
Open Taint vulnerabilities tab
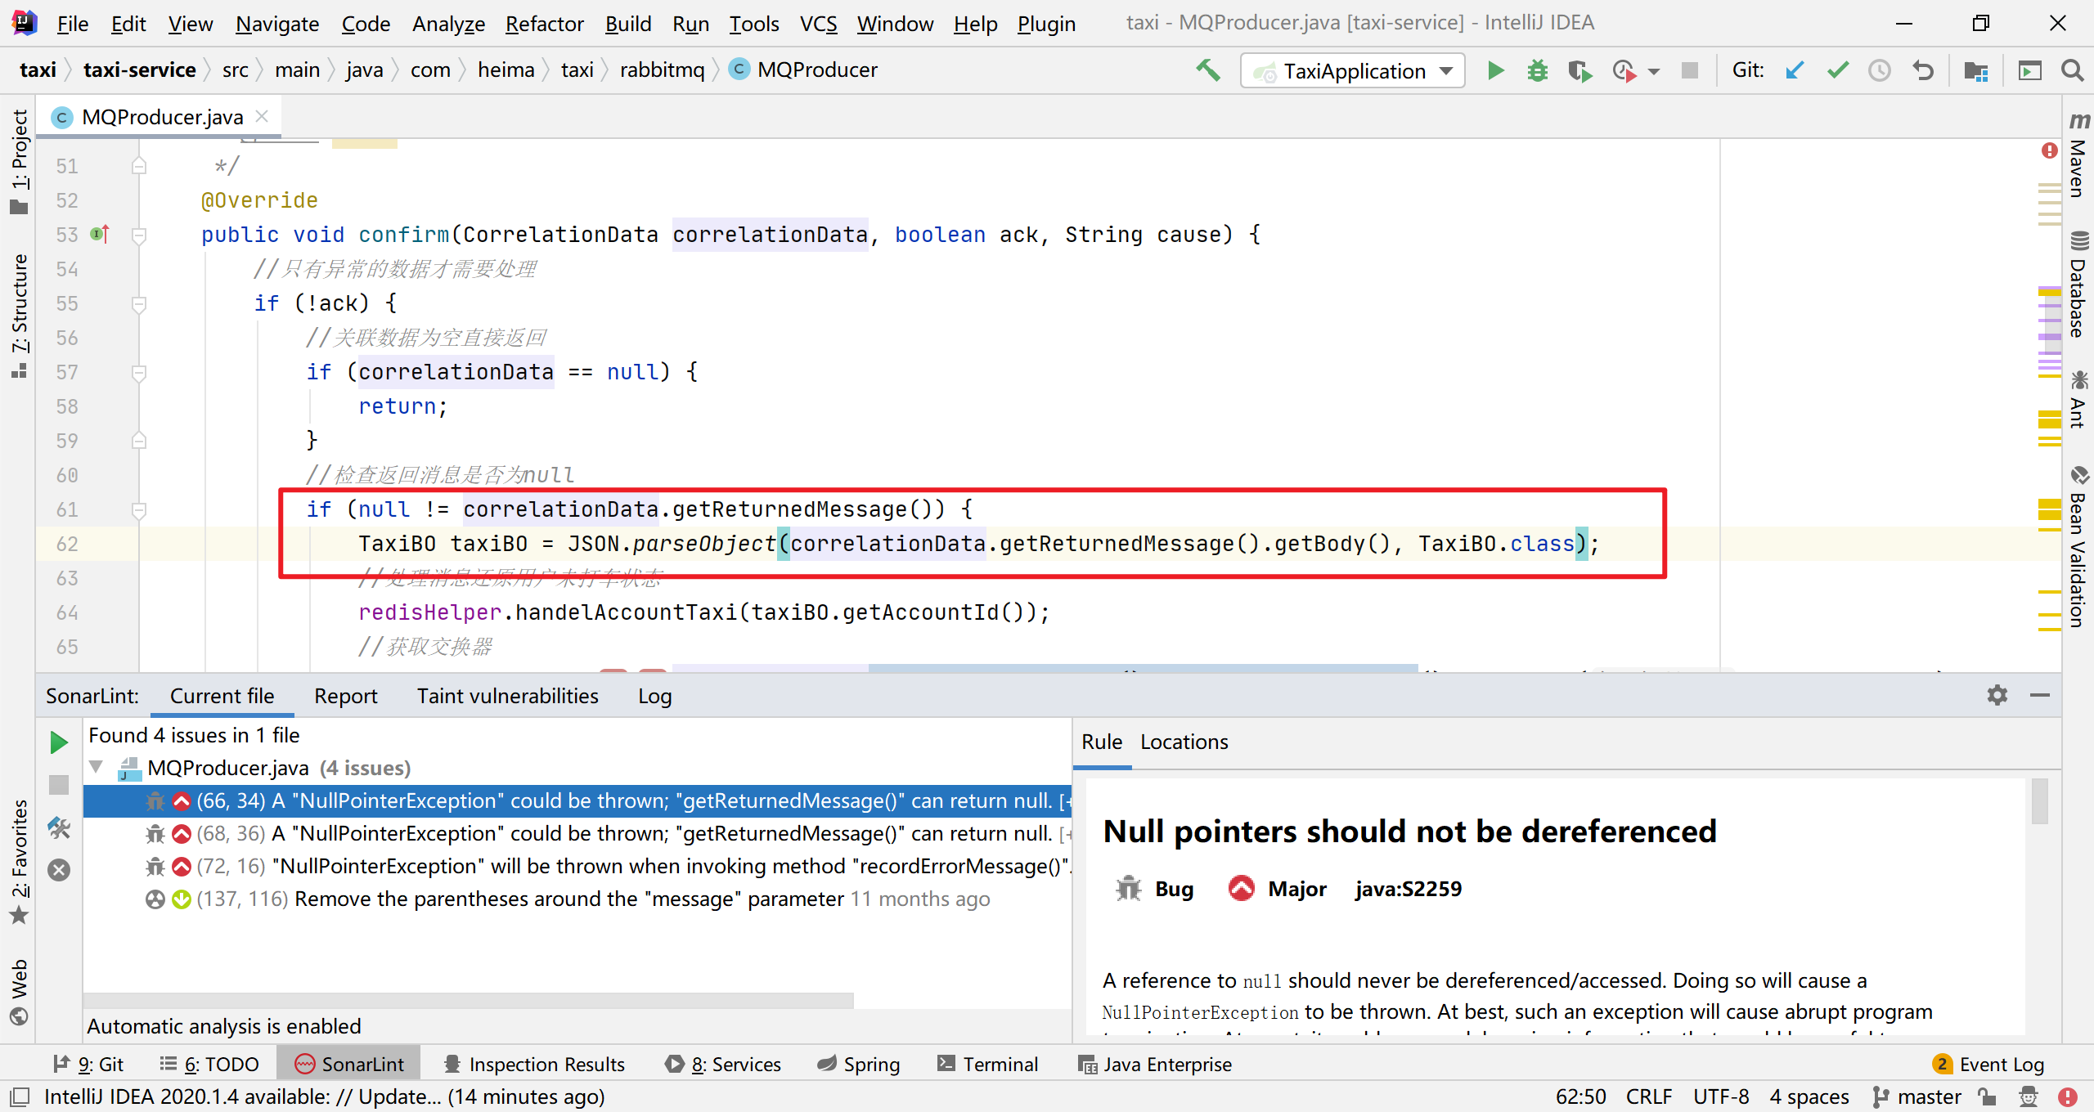[x=507, y=696]
